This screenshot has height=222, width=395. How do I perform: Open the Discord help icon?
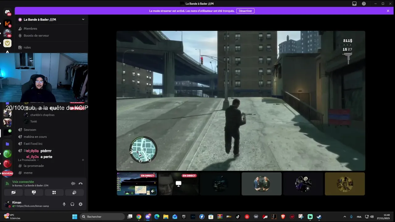tap(364, 4)
